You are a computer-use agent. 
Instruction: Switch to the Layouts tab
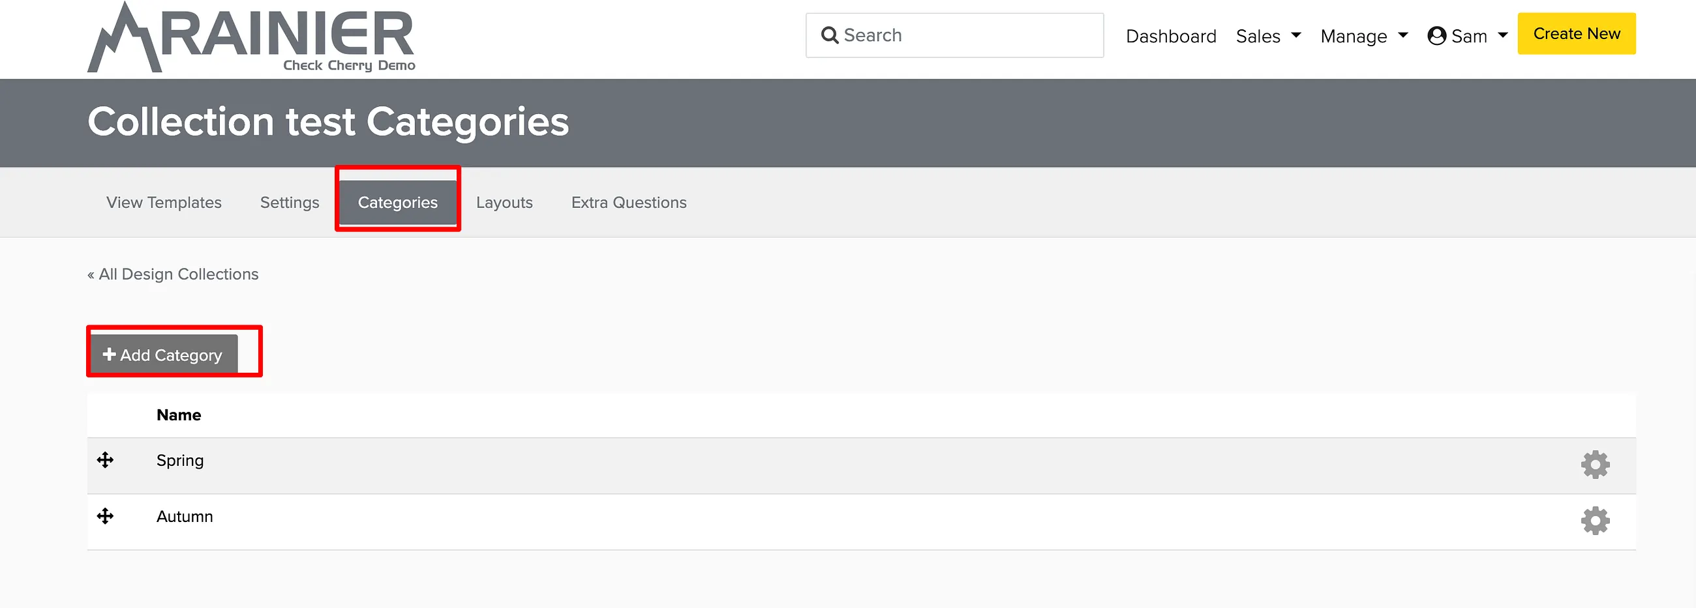tap(504, 203)
